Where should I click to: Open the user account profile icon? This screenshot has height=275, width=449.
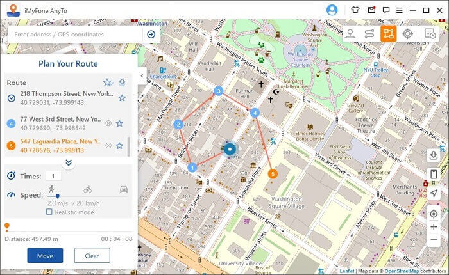tap(332, 10)
